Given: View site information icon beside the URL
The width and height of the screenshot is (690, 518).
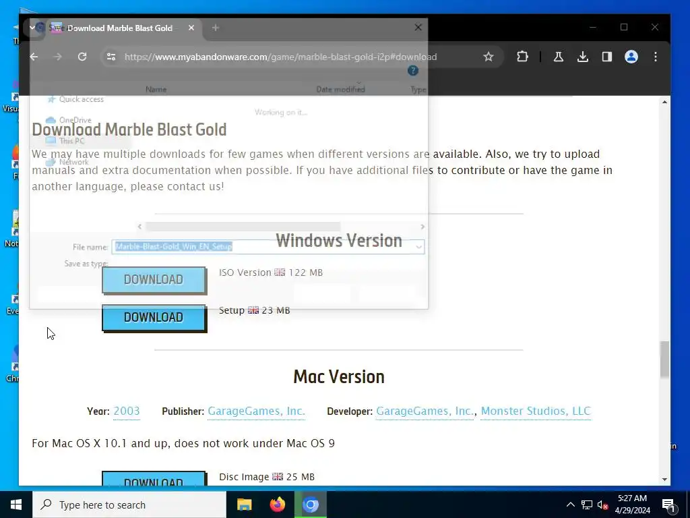Looking at the screenshot, I should [x=111, y=57].
